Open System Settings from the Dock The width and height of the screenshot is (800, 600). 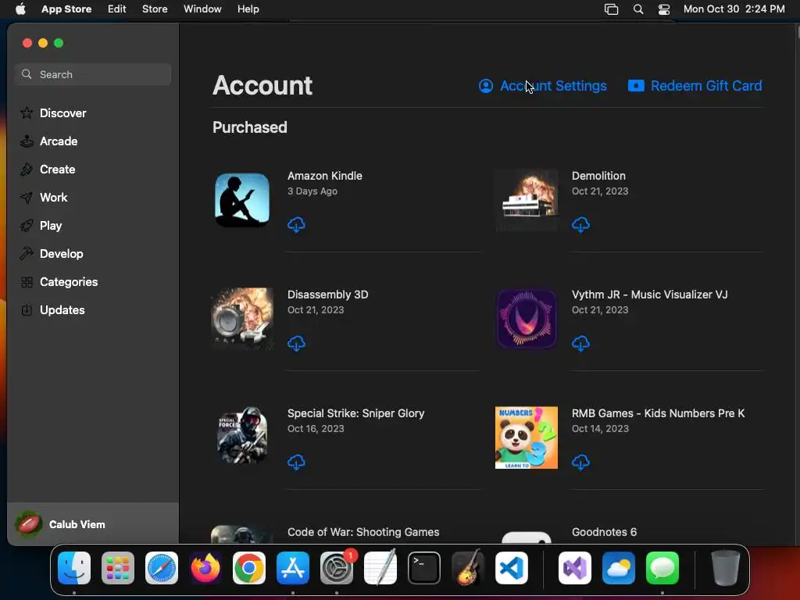coord(337,568)
